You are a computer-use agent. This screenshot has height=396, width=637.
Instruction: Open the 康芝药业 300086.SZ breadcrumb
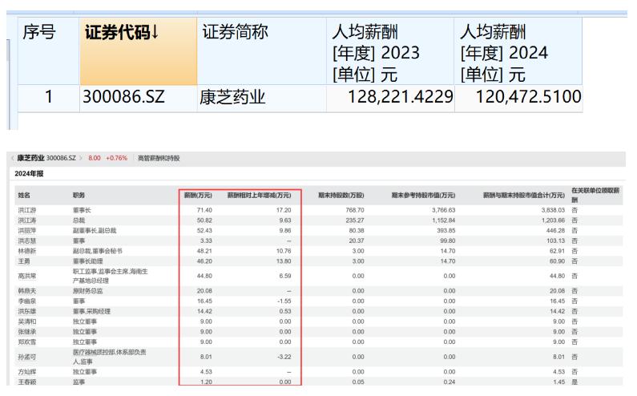[x=46, y=158]
